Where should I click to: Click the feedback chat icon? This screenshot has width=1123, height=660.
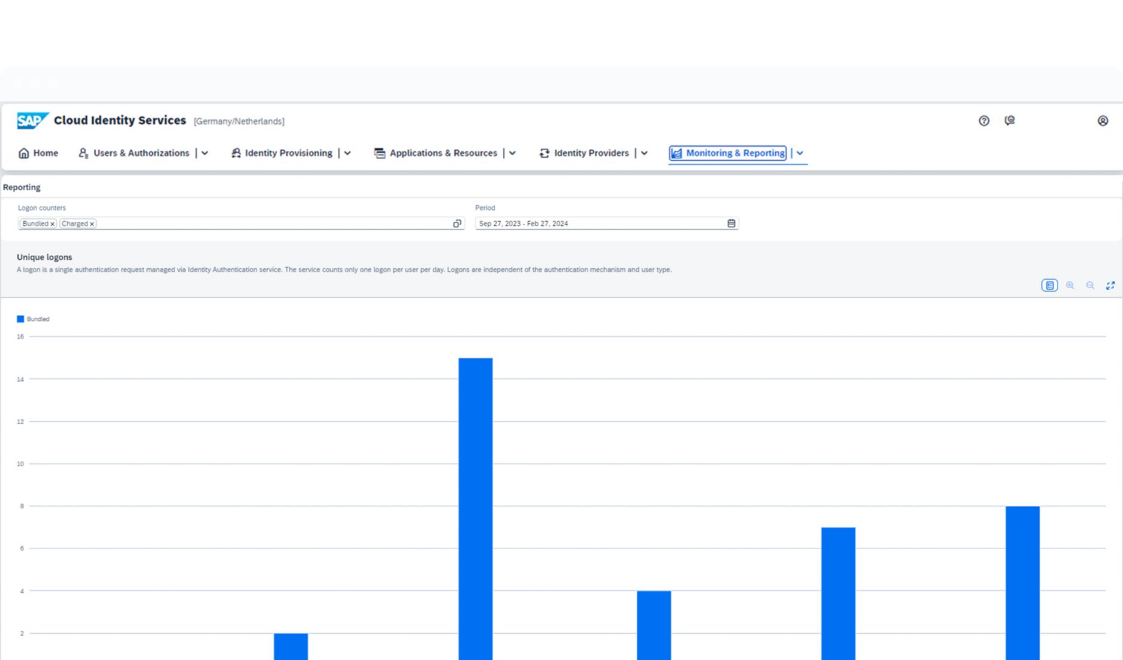[x=1010, y=121]
